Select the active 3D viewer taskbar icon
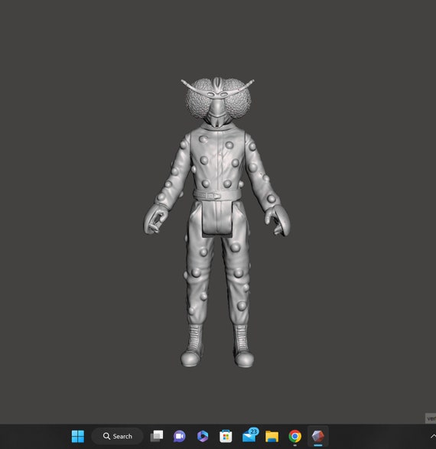Screen dimensions: 436x449 (317, 437)
